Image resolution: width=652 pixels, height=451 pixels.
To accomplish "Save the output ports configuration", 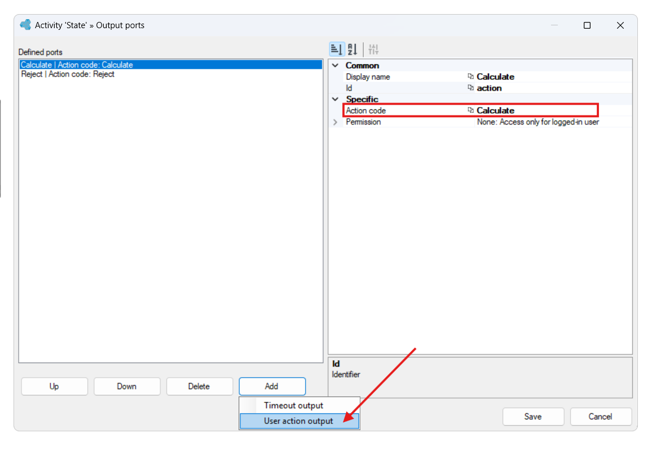I will point(533,417).
